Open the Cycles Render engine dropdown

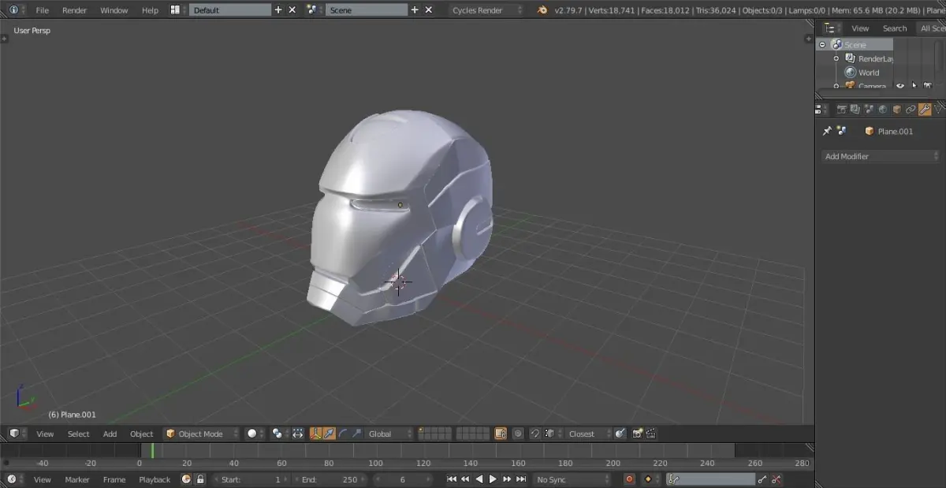click(486, 10)
